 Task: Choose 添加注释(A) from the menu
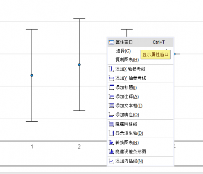[x=141, y=97]
